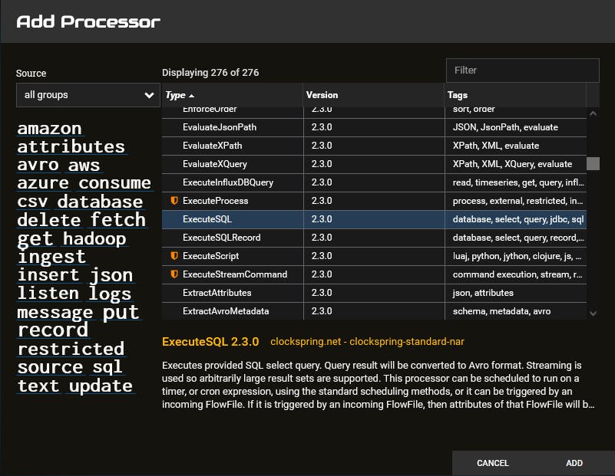The image size is (615, 476).
Task: Filter by the delete tag
Action: 49,220
